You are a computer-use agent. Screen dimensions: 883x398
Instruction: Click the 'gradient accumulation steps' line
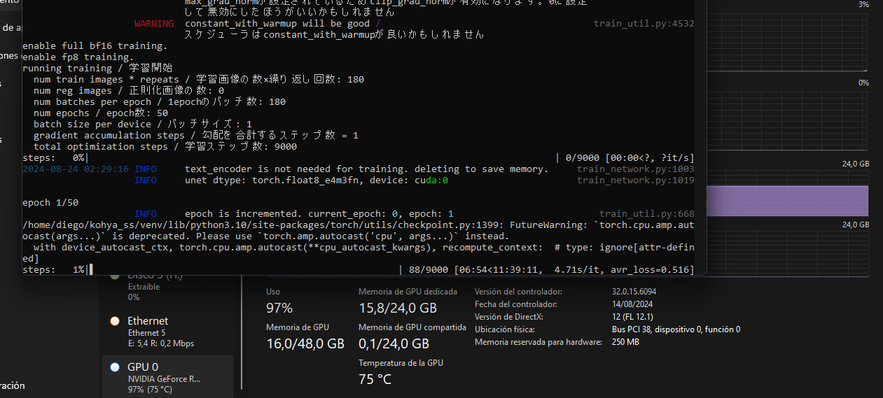click(196, 136)
